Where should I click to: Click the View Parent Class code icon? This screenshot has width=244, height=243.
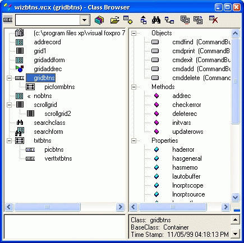(x=144, y=20)
